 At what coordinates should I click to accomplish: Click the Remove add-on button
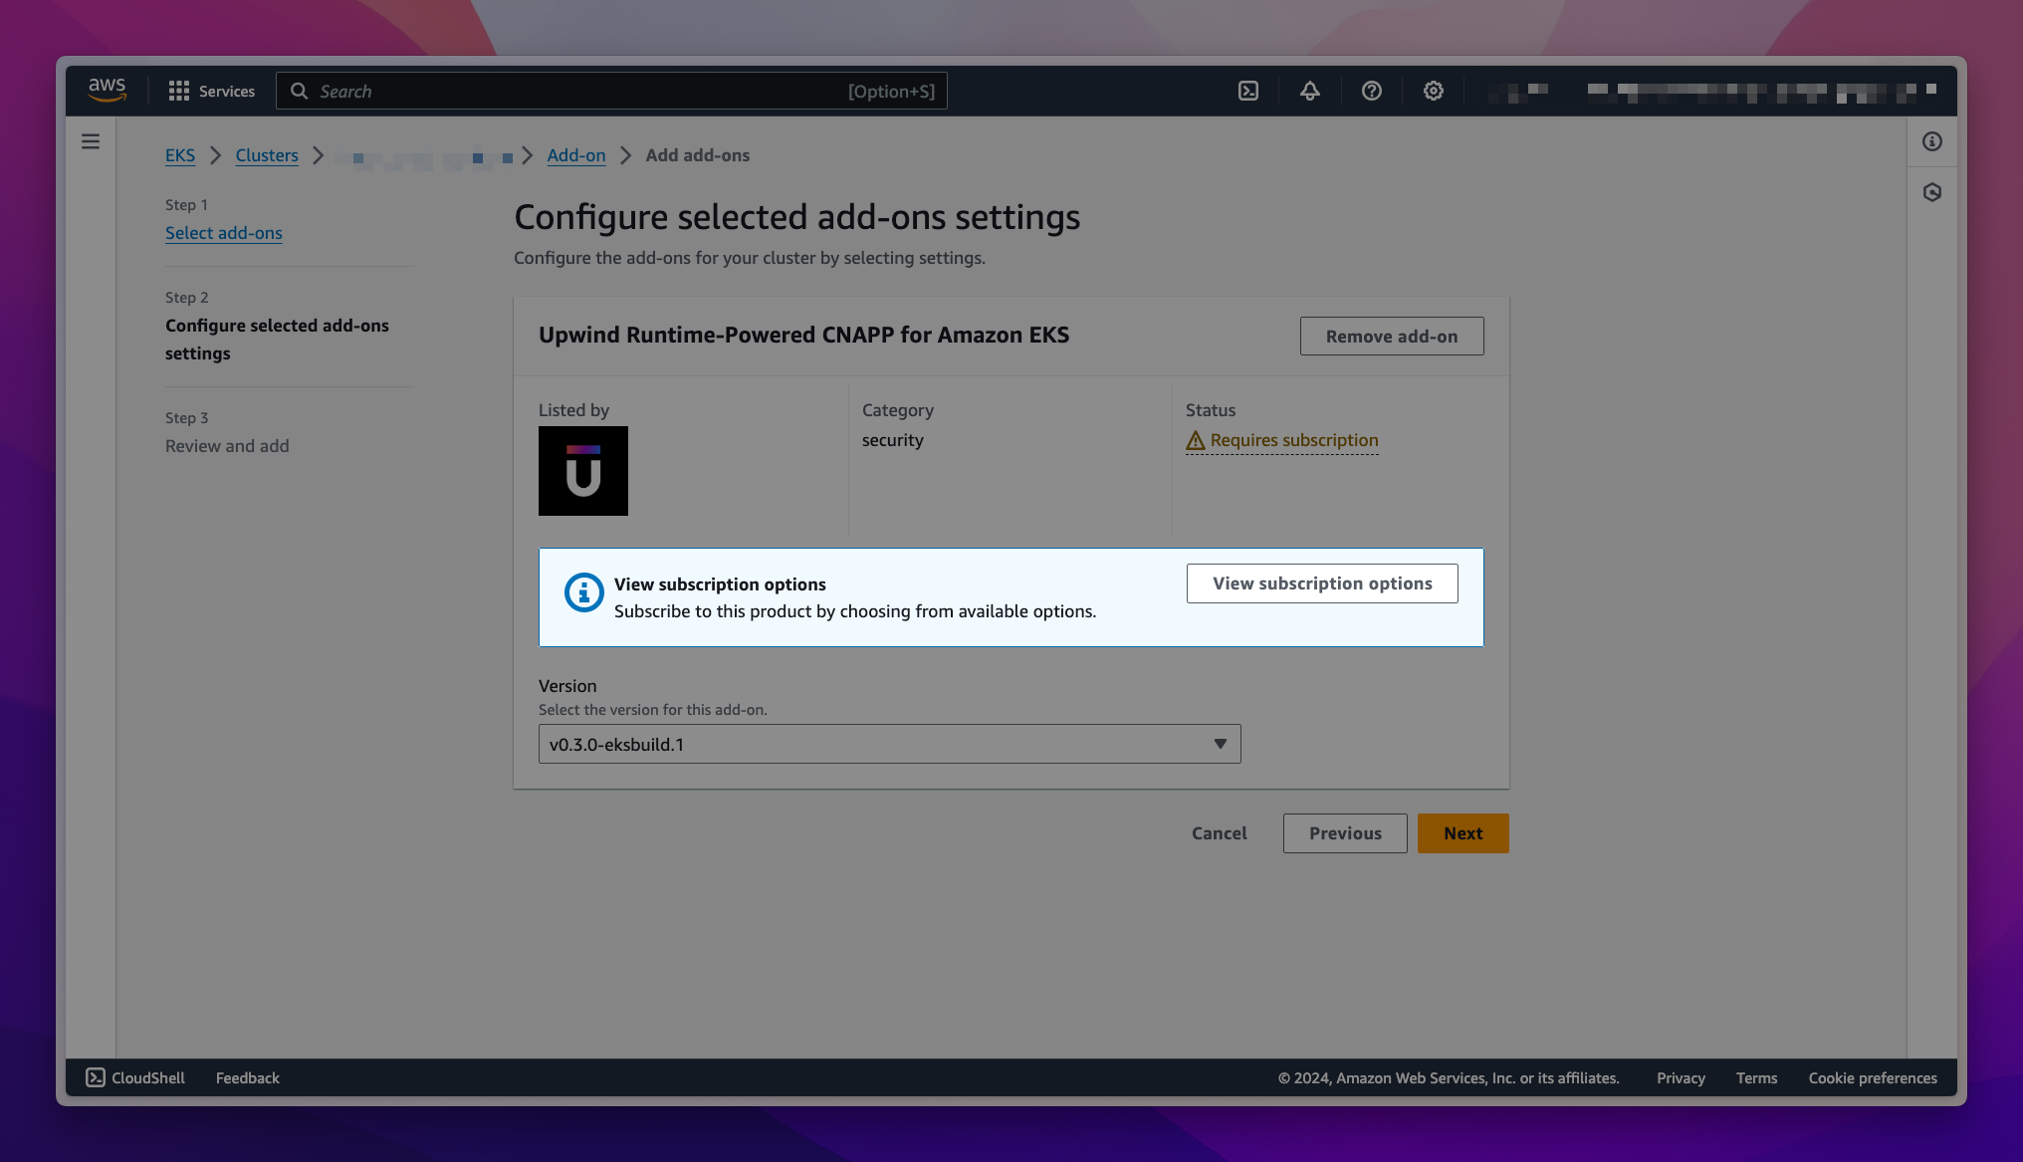[1392, 337]
